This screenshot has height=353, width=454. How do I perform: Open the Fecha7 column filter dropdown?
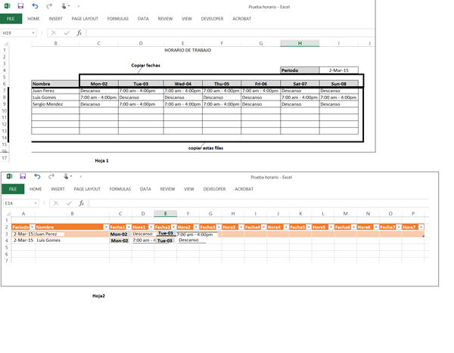click(399, 227)
